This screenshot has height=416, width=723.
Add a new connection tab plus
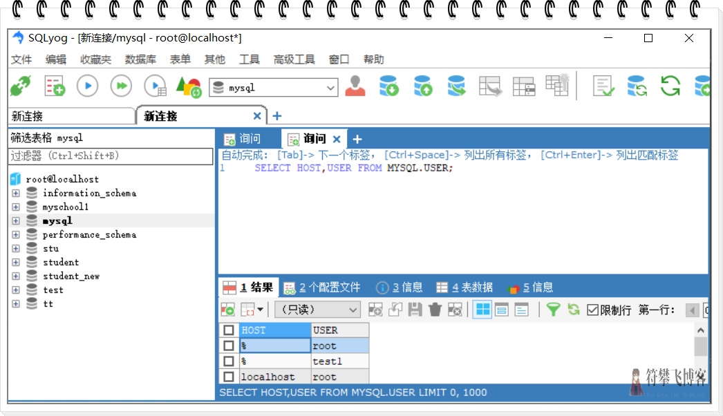pyautogui.click(x=276, y=116)
